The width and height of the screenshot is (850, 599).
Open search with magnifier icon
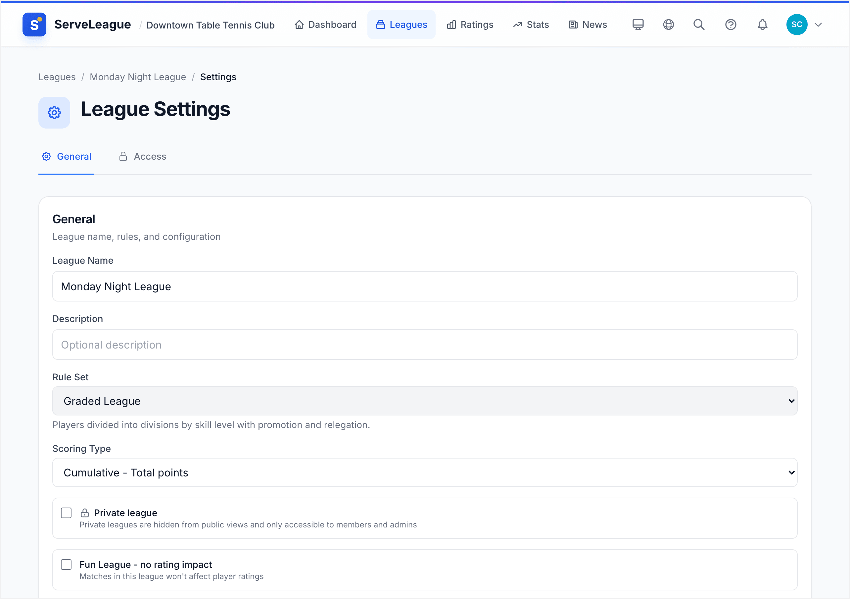[x=699, y=25]
